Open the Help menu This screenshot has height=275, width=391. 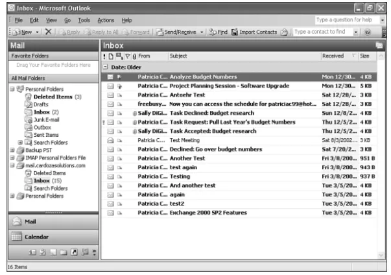[x=126, y=20]
